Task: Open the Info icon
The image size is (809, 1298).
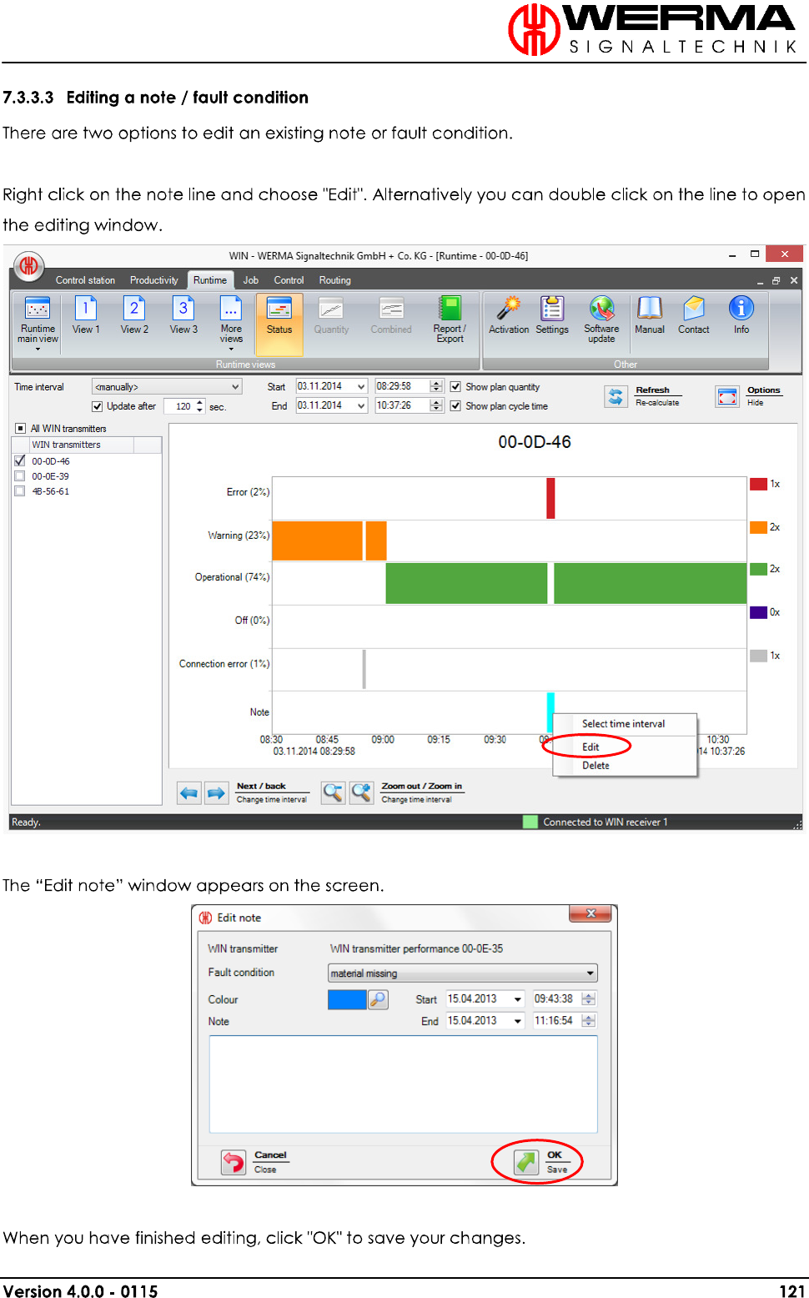Action: point(741,309)
